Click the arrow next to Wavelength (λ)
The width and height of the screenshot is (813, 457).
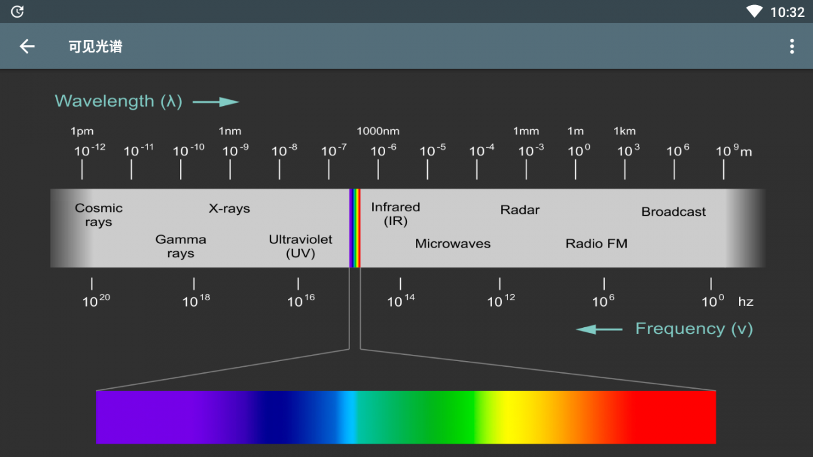[216, 102]
